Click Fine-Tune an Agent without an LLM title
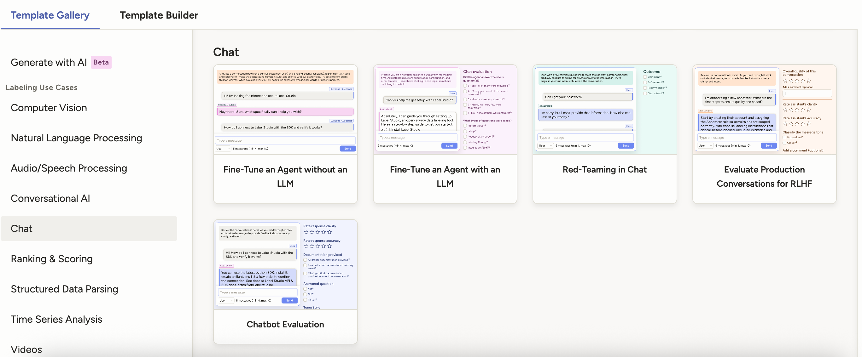Screen dimensions: 862x357 tap(285, 176)
